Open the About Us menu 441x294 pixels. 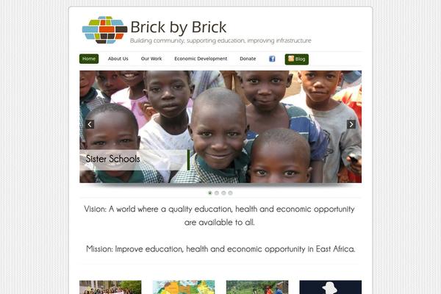[x=118, y=59]
